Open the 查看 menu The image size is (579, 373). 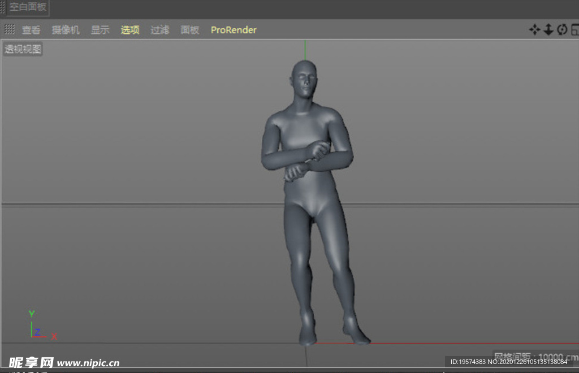(31, 30)
